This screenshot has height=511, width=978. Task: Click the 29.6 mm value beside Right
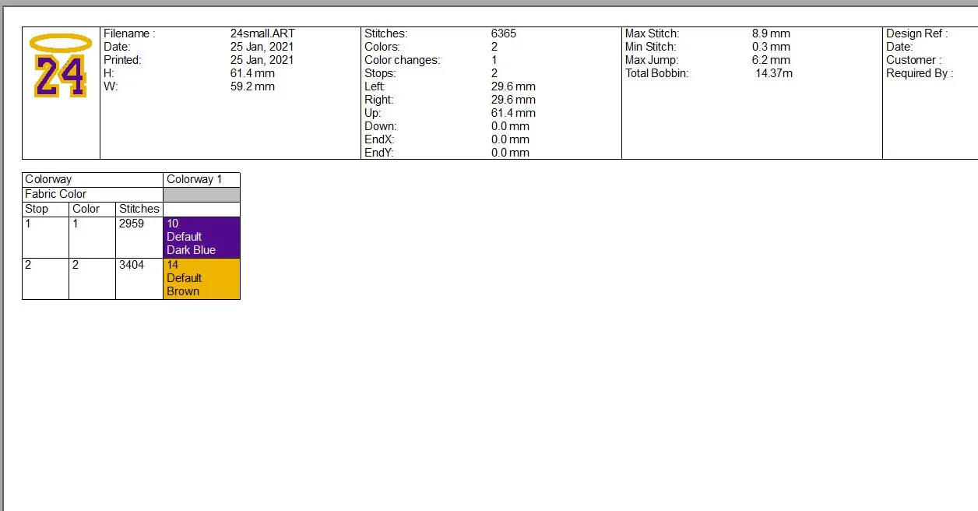click(513, 100)
